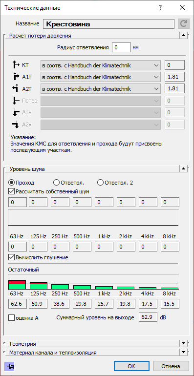Click the green 250 Hz bar in Остаточный chart
This screenshot has width=194, height=376.
point(60,287)
